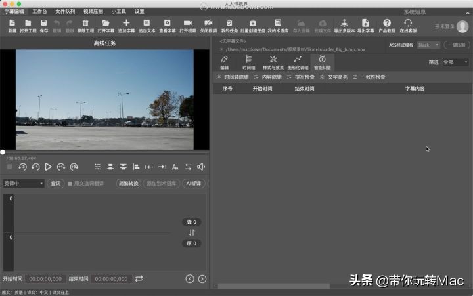Click the user avatar icon

(462, 26)
